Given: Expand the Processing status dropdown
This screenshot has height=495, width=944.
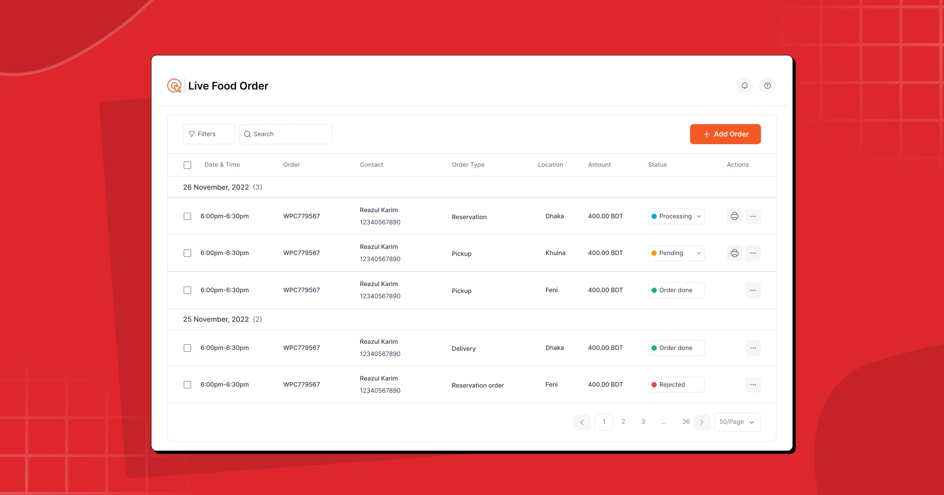Looking at the screenshot, I should tap(676, 216).
